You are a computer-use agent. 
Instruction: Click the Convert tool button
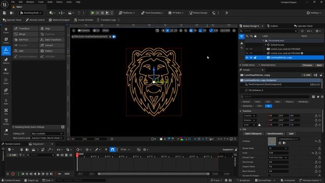pos(52,45)
